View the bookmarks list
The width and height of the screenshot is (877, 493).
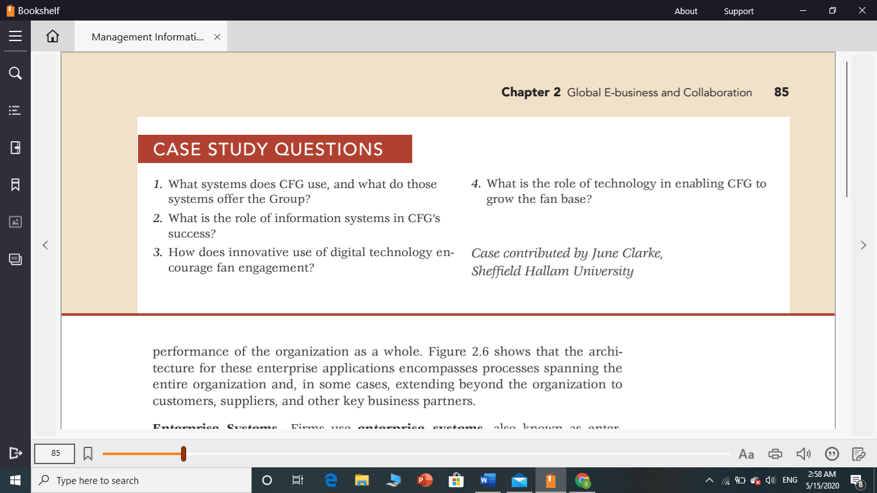coord(15,184)
